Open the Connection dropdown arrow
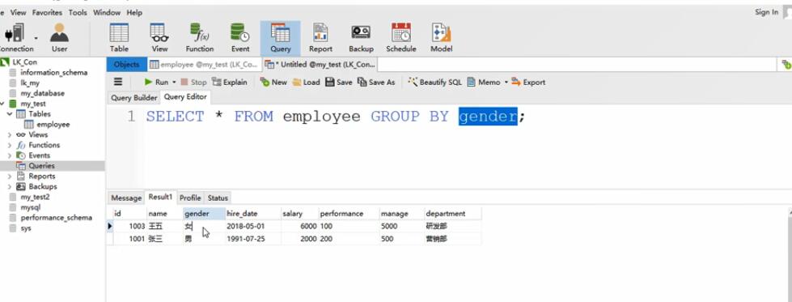This screenshot has width=792, height=302. click(x=36, y=38)
